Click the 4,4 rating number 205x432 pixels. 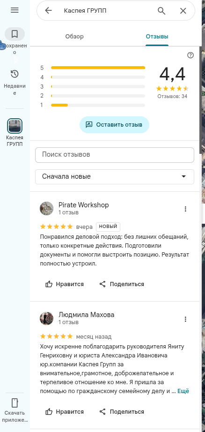coord(172,75)
